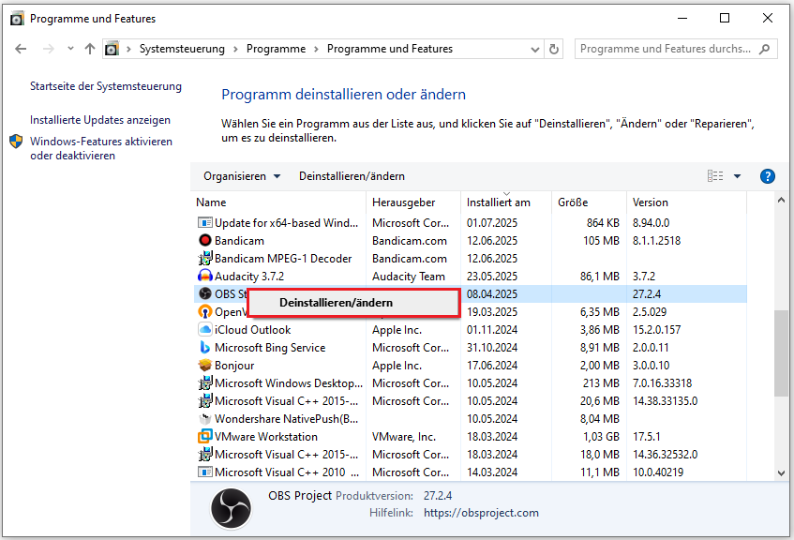Sort by the Version column header
Viewport: 794px width, 540px height.
coord(686,202)
